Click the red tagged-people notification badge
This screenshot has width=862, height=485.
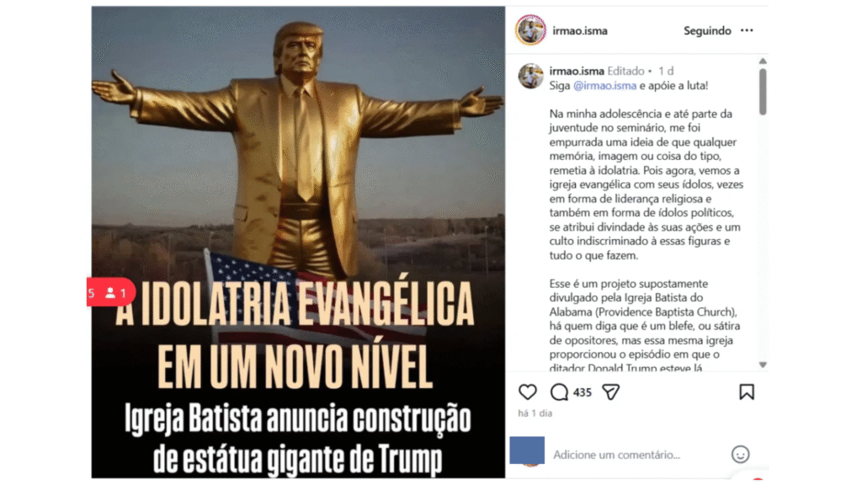click(110, 292)
